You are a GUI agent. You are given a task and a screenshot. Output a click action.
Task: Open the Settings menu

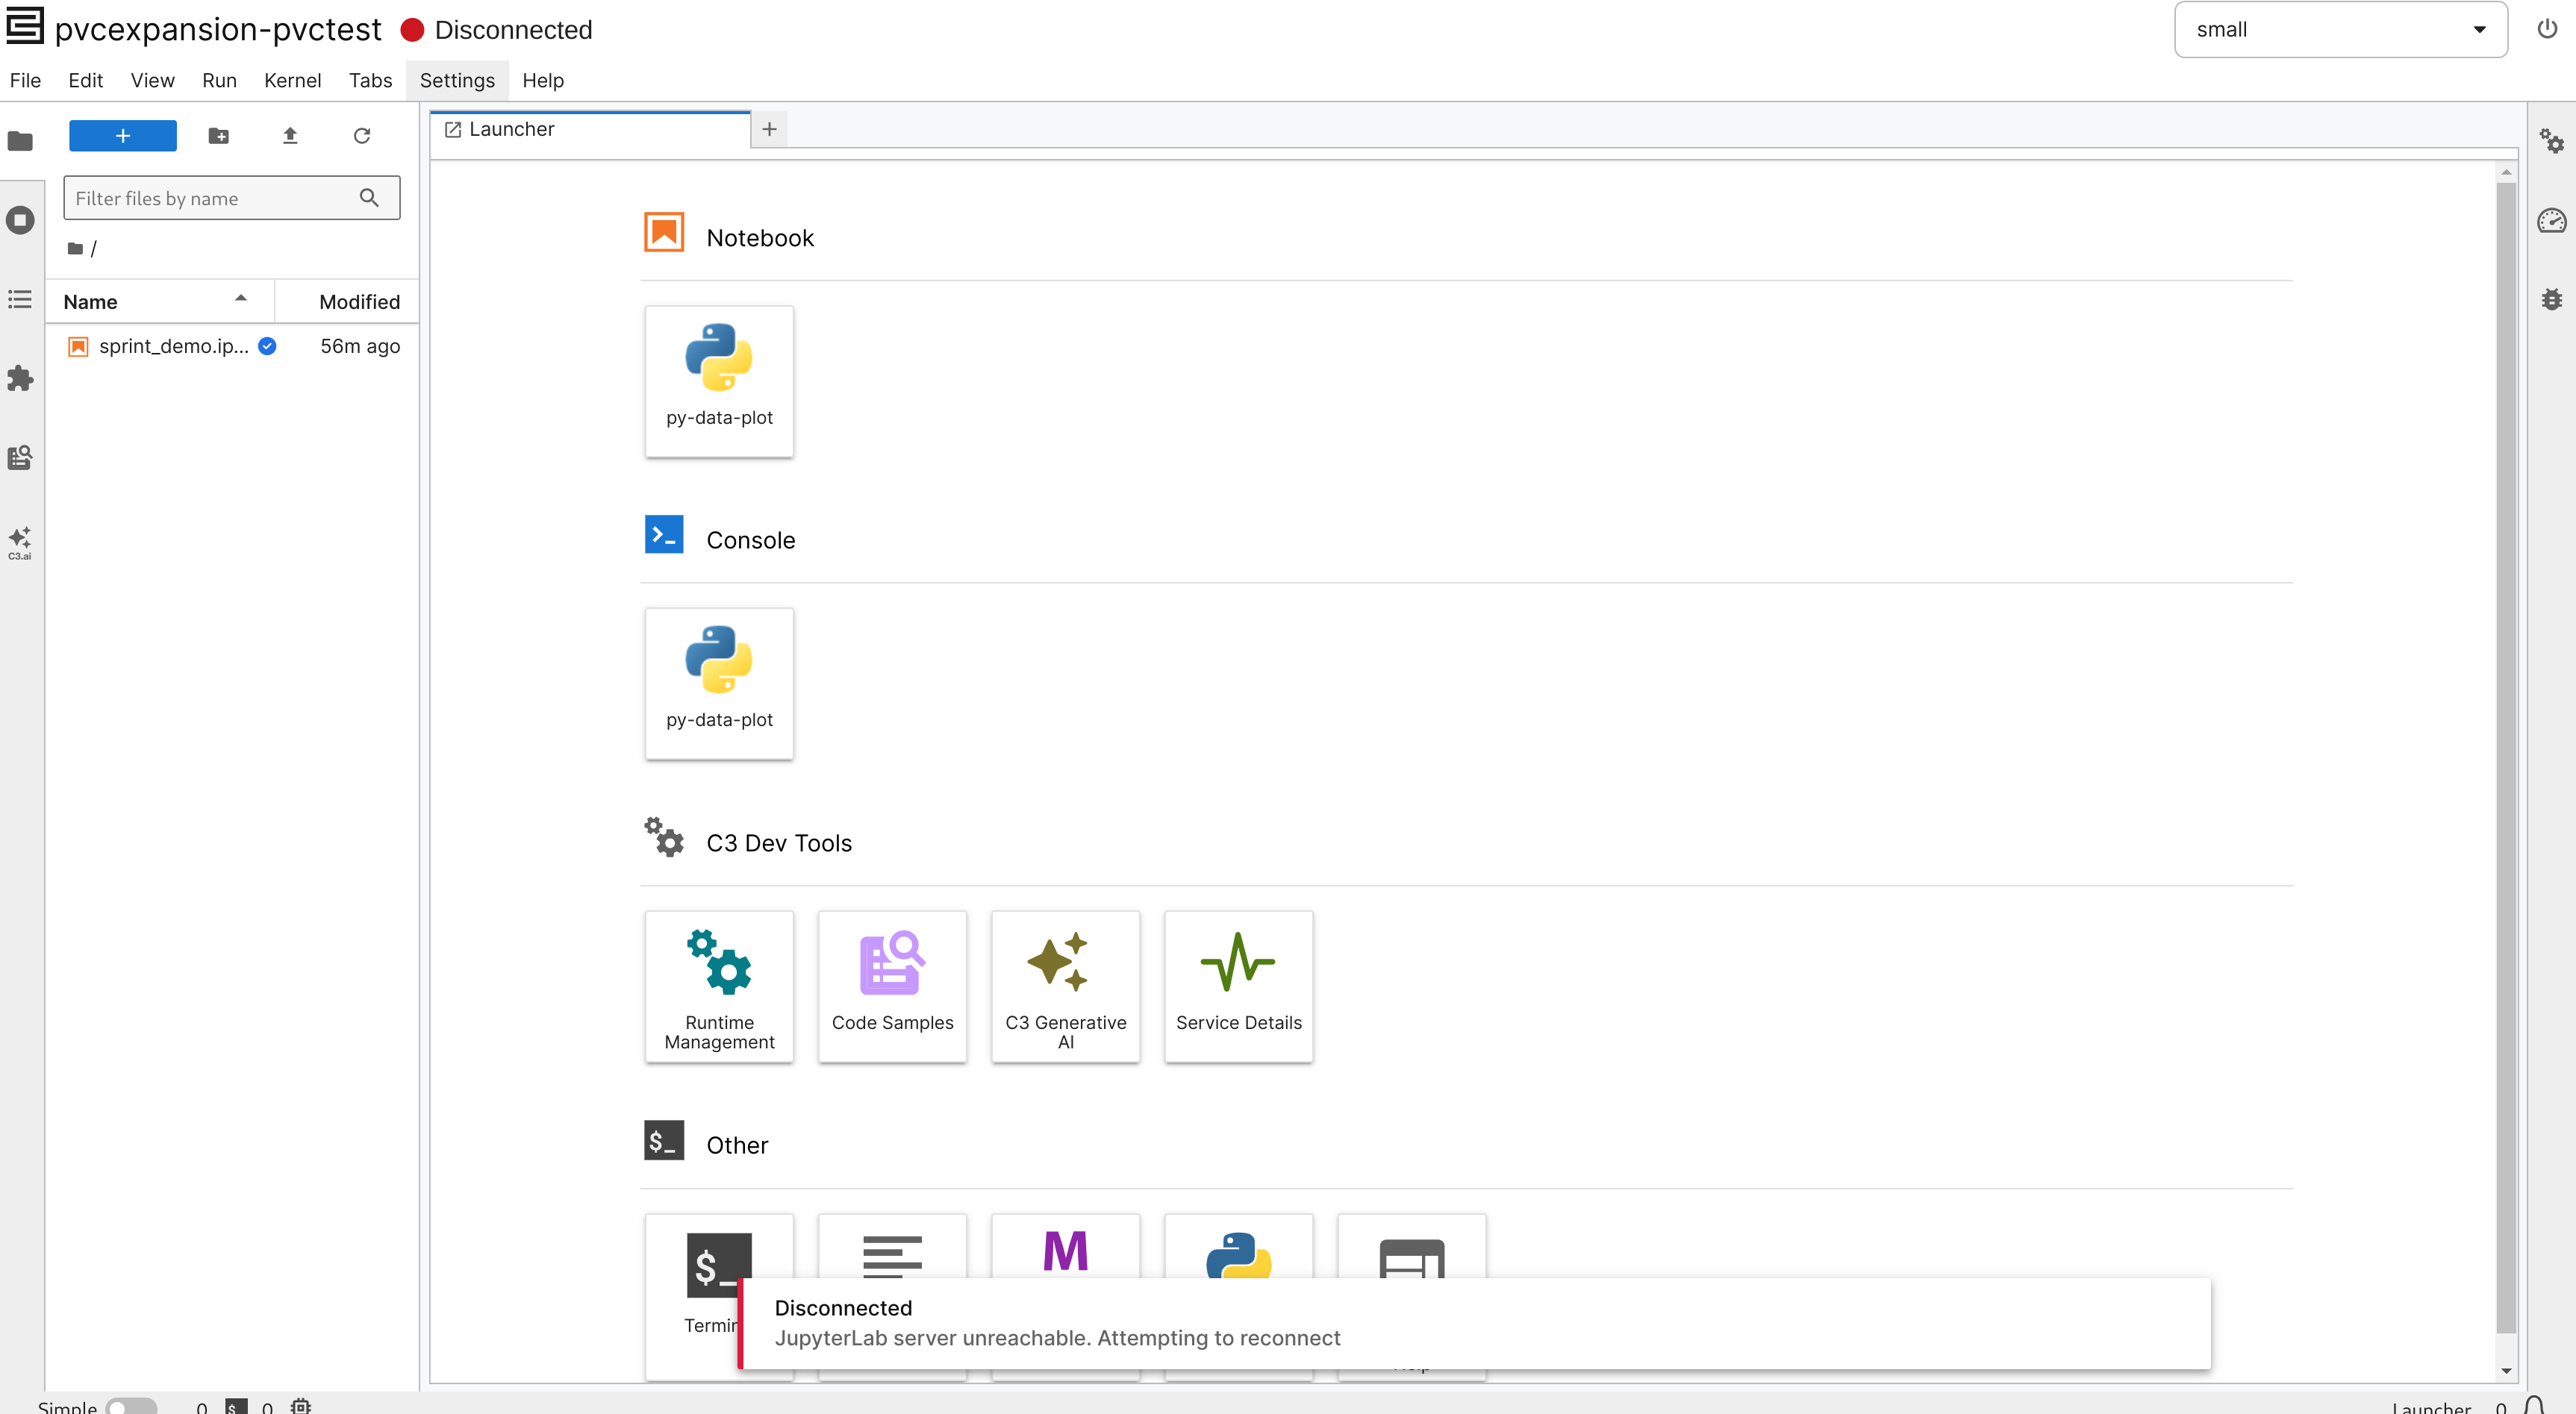coord(457,80)
